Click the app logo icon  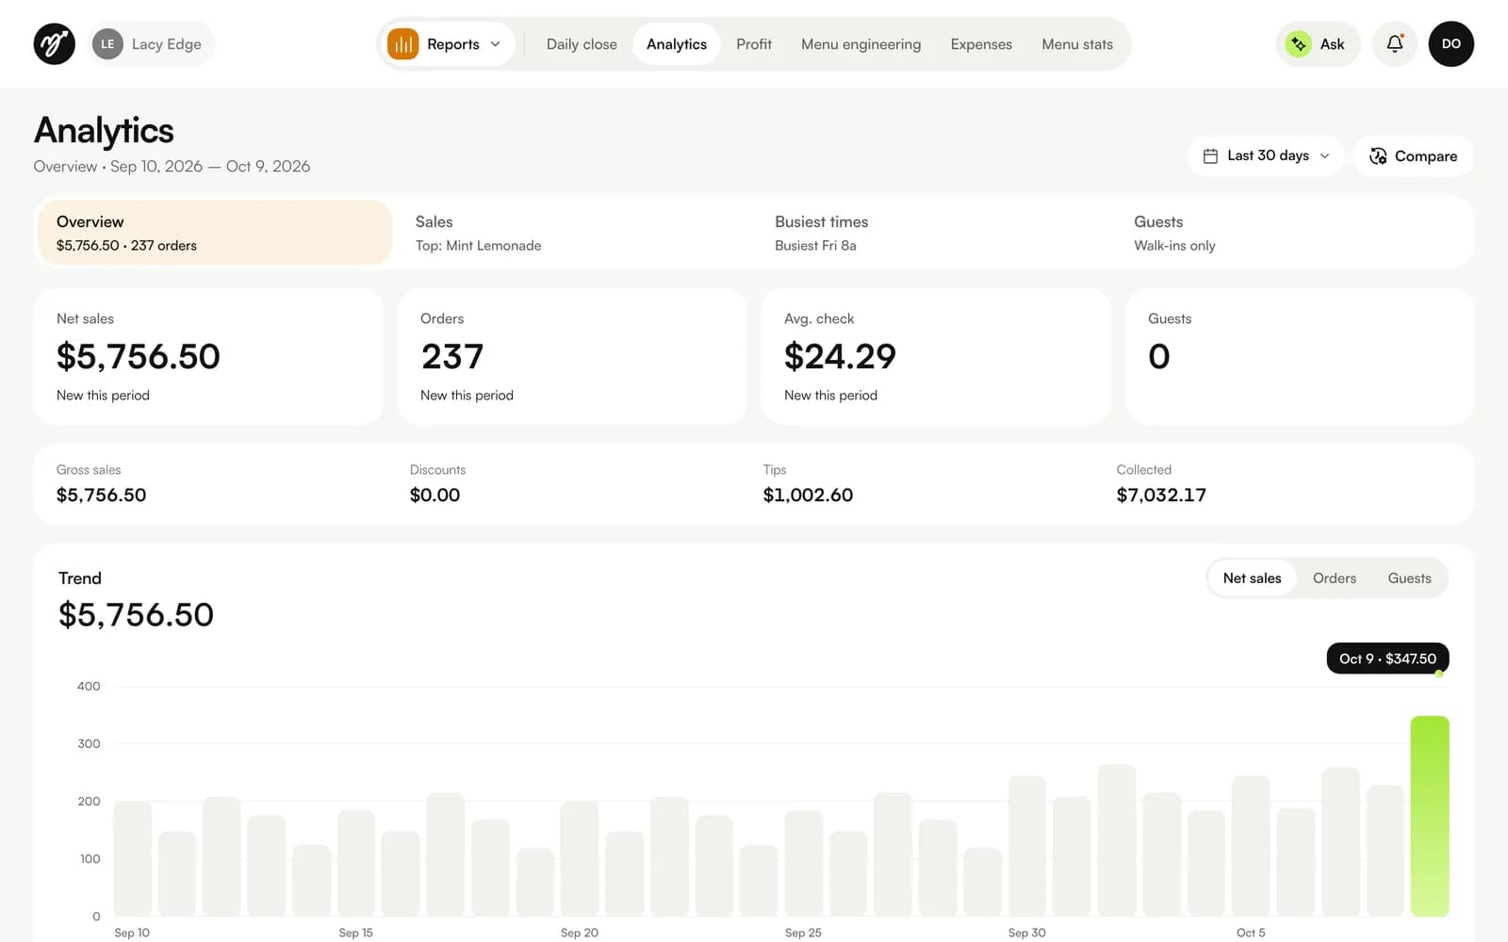[55, 44]
